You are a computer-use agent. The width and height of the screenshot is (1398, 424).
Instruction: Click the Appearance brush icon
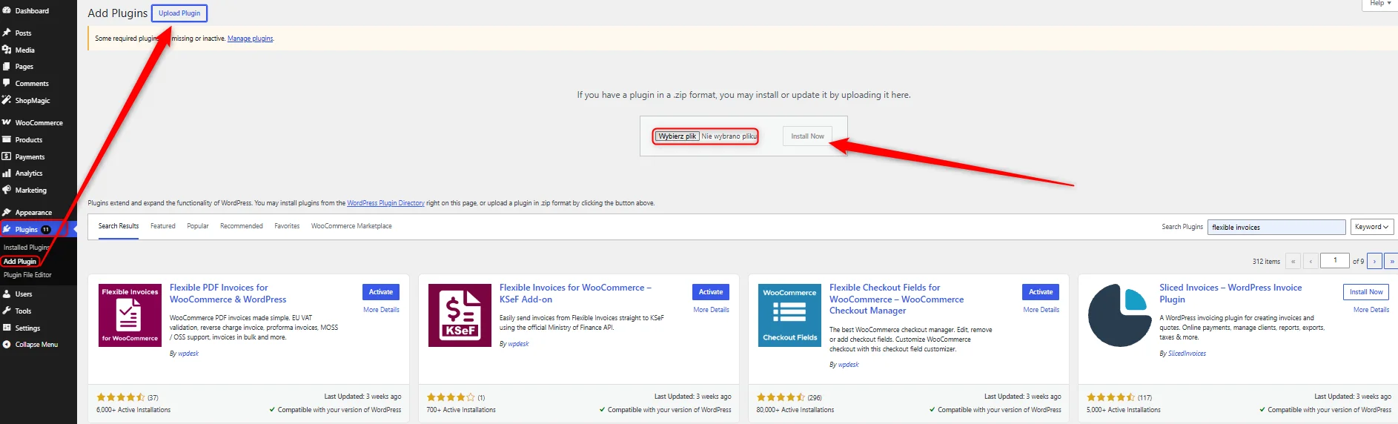click(7, 212)
